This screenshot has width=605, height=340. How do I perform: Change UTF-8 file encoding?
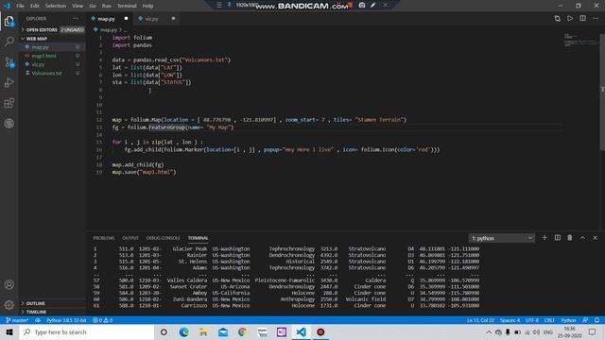click(x=532, y=320)
